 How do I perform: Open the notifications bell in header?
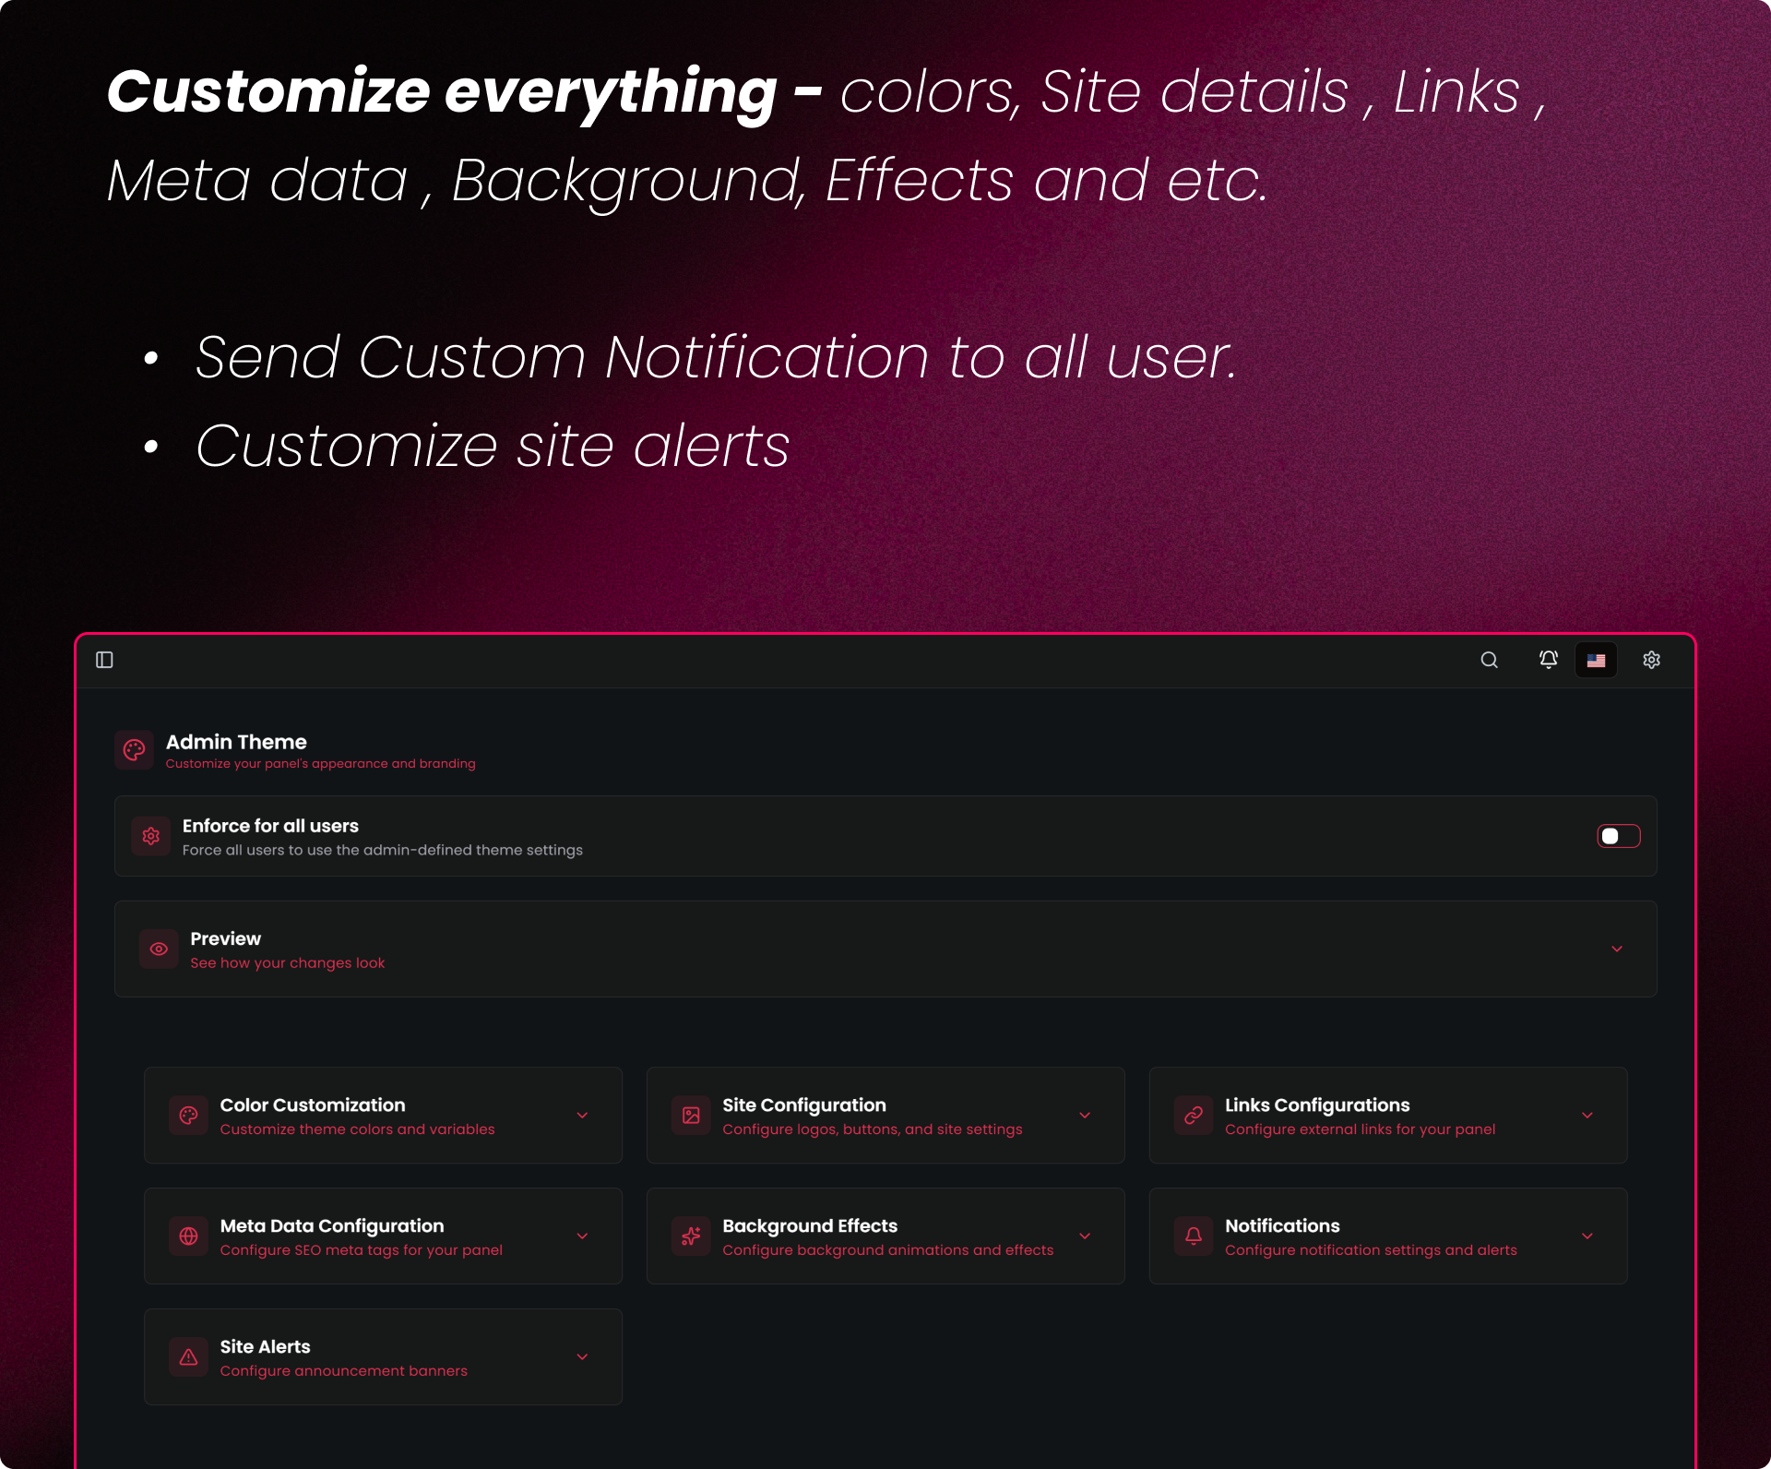(1548, 660)
